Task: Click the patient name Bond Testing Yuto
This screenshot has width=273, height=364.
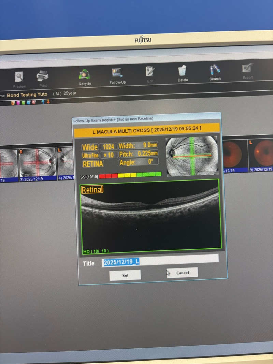Action: tap(27, 94)
